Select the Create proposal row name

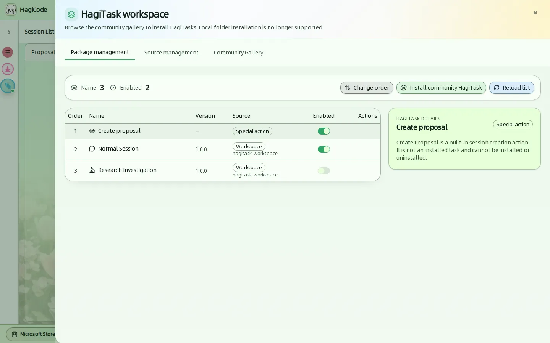(119, 131)
